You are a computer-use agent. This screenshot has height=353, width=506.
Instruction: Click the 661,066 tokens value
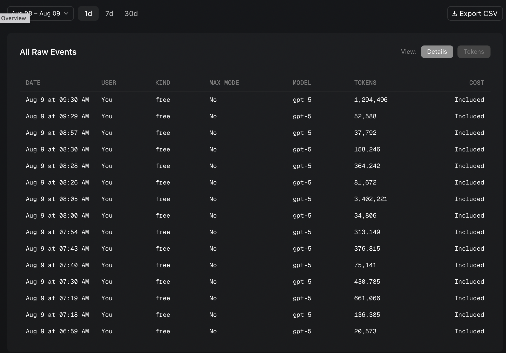(367, 298)
